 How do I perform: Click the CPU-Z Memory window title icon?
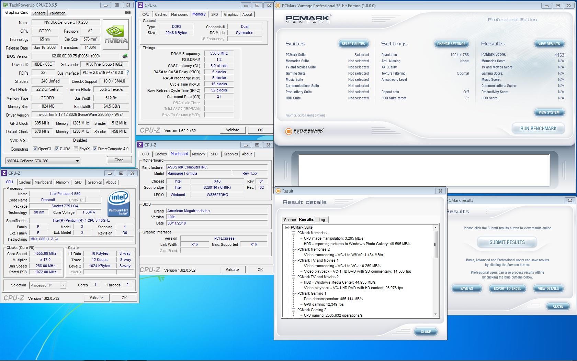pyautogui.click(x=140, y=5)
